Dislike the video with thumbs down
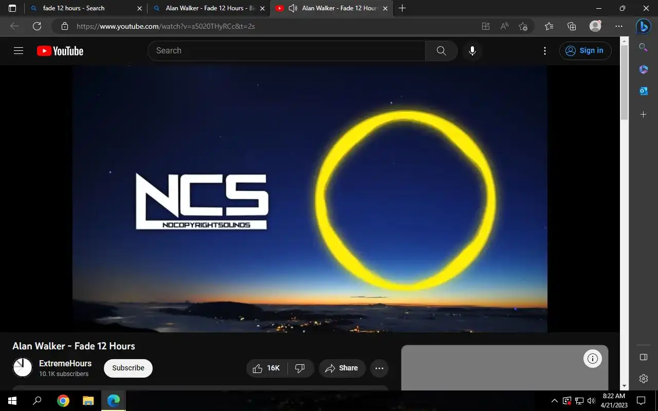The width and height of the screenshot is (658, 411). 300,368
